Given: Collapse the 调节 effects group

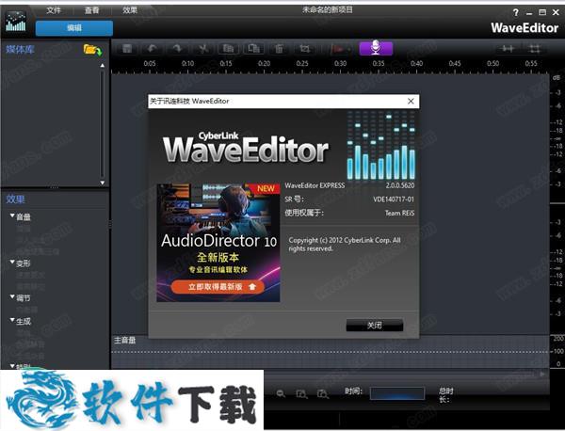Looking at the screenshot, I should 12,297.
